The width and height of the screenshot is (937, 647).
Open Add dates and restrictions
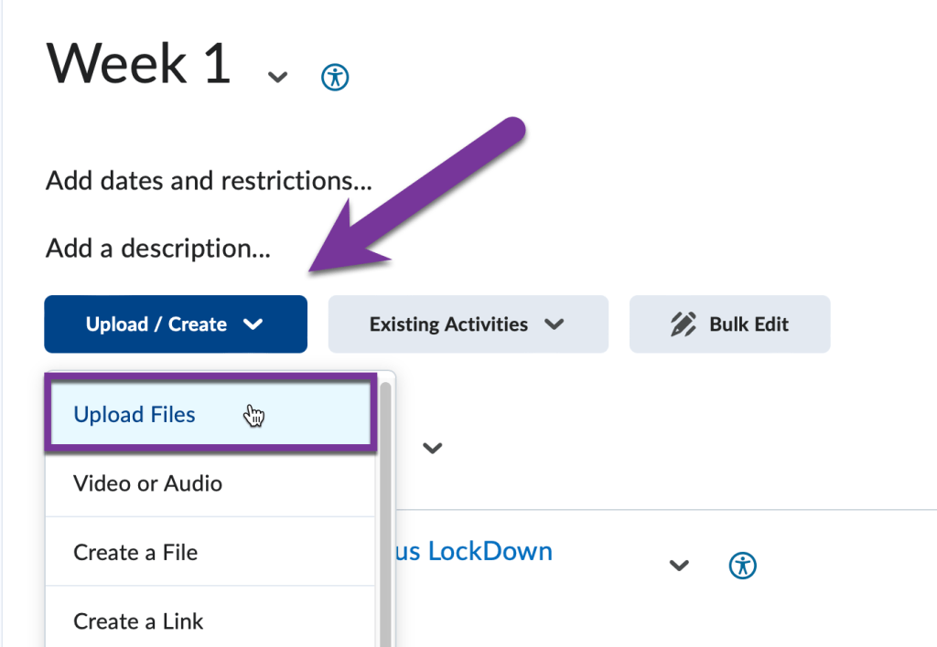[x=208, y=180]
